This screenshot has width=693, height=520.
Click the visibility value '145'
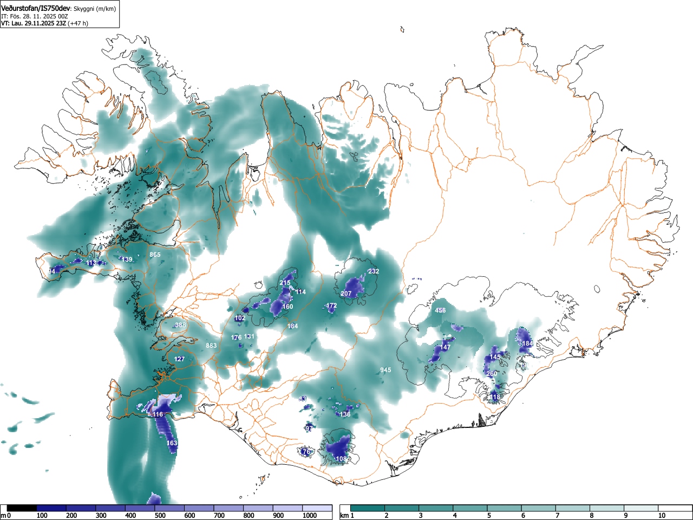click(x=495, y=357)
